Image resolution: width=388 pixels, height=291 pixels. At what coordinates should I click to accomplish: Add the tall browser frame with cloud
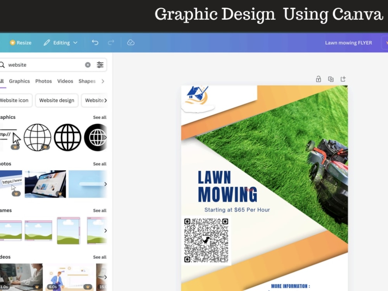pyautogui.click(x=69, y=230)
